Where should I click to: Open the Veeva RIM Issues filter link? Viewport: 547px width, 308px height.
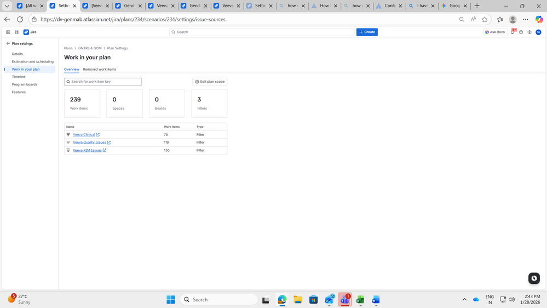(87, 151)
